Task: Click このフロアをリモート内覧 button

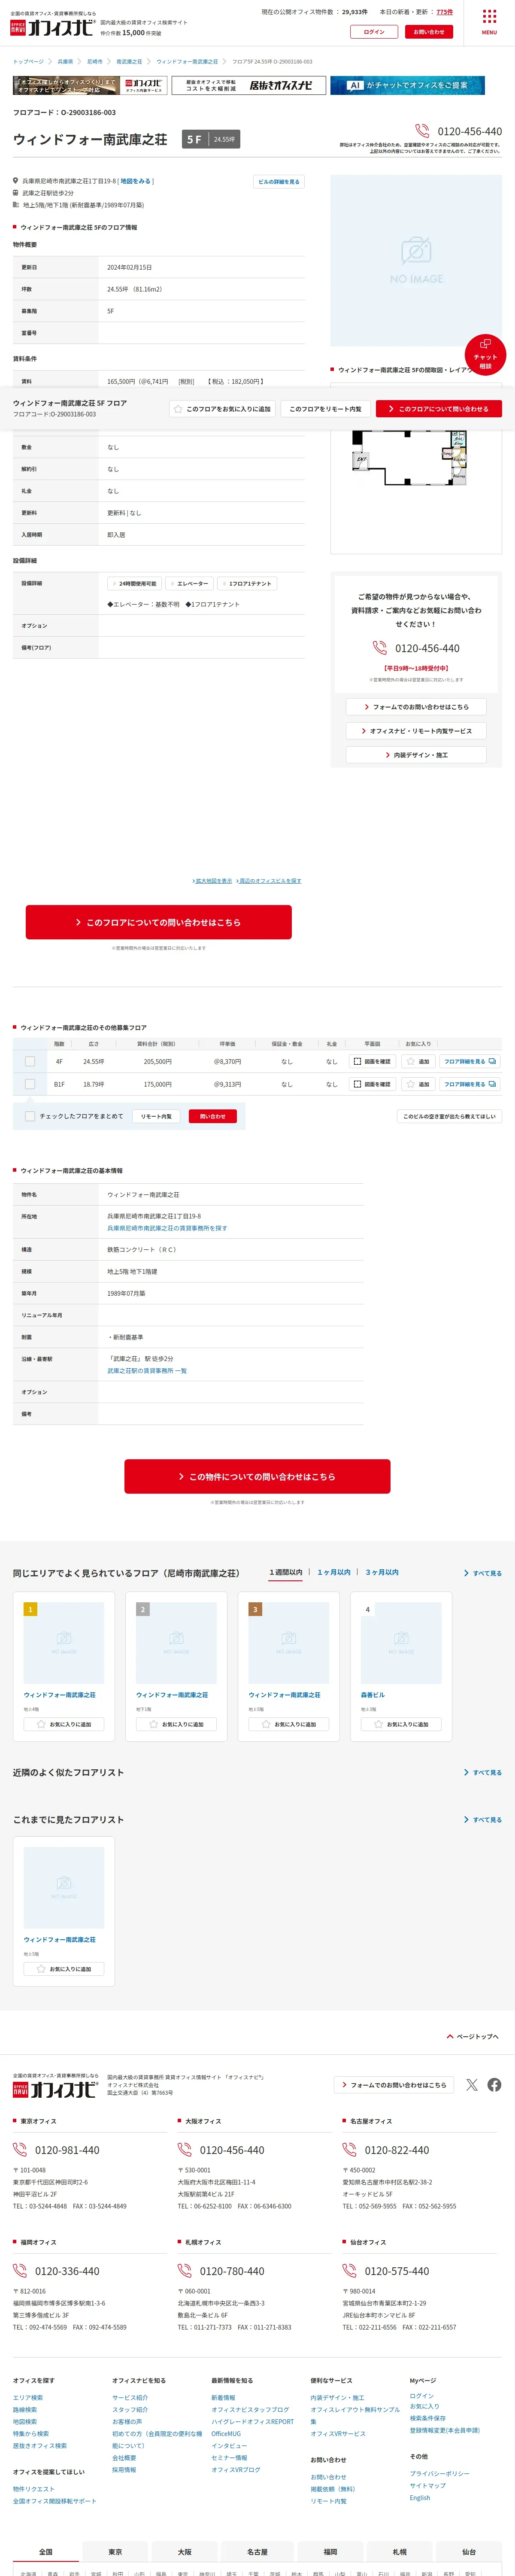Action: tap(325, 409)
